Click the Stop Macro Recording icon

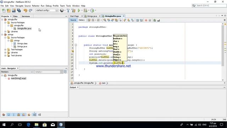150,20
